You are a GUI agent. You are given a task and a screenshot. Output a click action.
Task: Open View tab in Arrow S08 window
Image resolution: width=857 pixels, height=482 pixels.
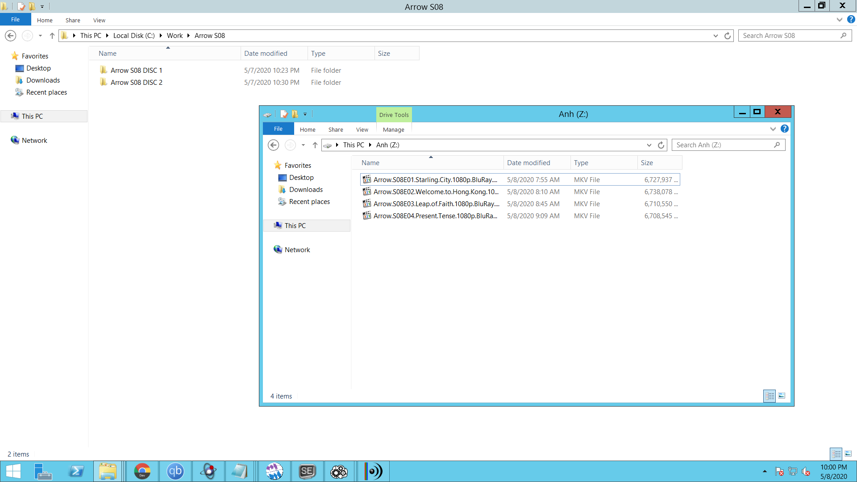click(x=99, y=20)
